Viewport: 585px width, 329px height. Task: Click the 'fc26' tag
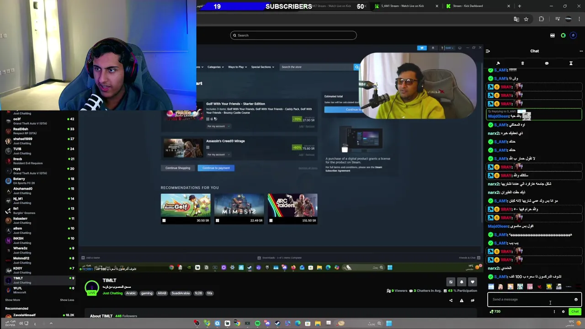coord(198,293)
